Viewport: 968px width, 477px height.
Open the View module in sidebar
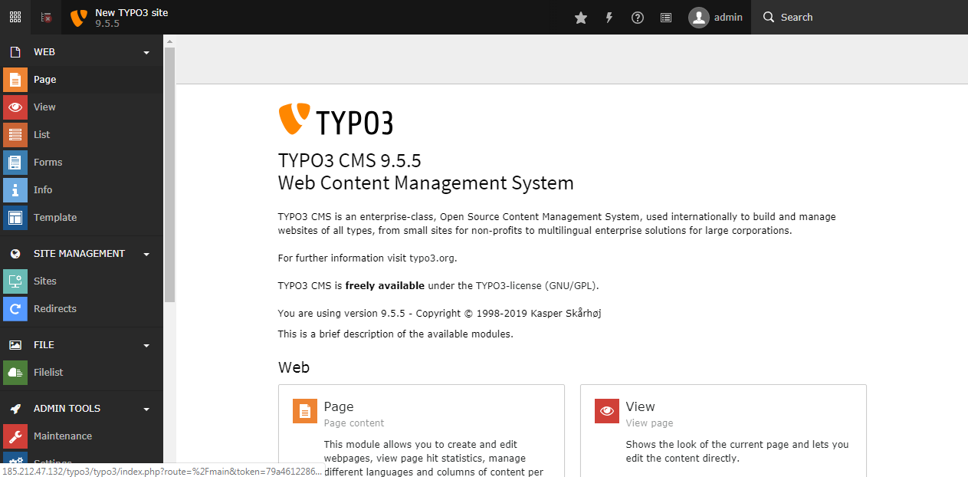pyautogui.click(x=81, y=107)
